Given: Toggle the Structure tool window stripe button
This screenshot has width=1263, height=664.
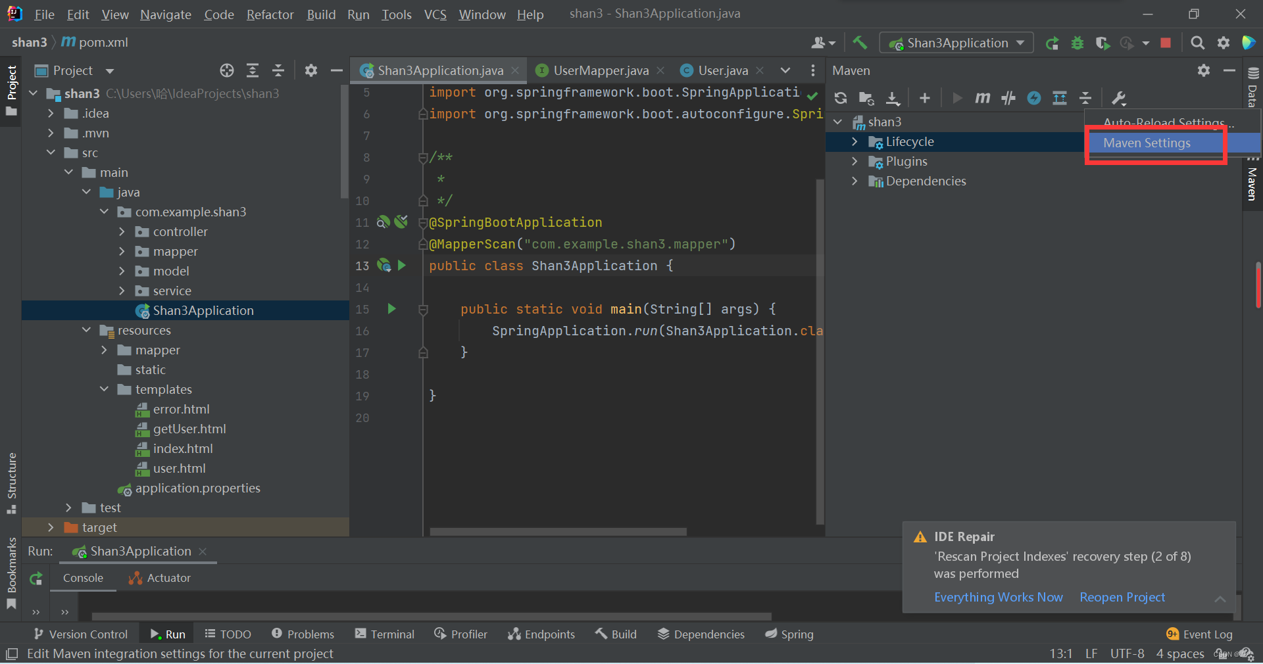Looking at the screenshot, I should coord(11,483).
